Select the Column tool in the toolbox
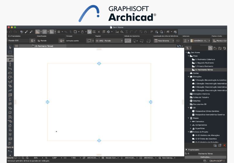Image resolution: width=234 pixels, height=163 pixels. click(10, 64)
